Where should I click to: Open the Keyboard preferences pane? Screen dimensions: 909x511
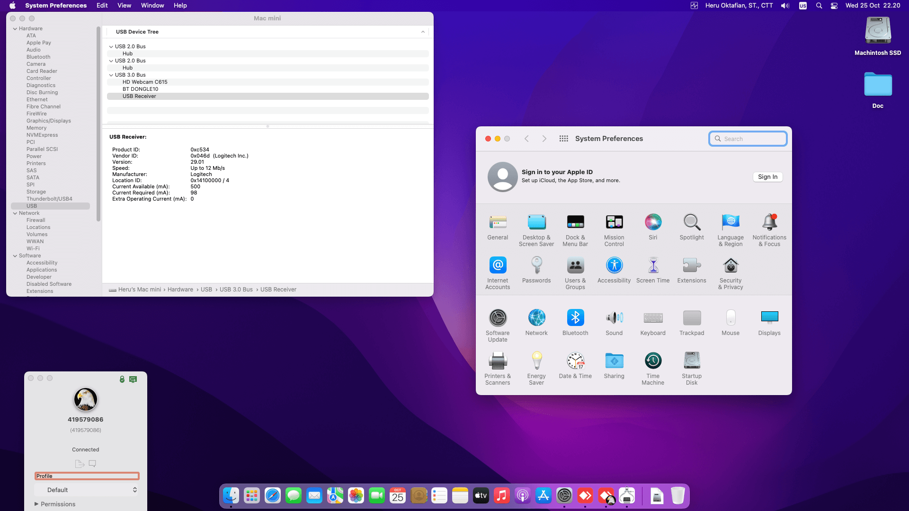click(x=653, y=323)
